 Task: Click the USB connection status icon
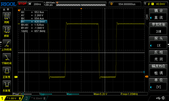point(158,98)
